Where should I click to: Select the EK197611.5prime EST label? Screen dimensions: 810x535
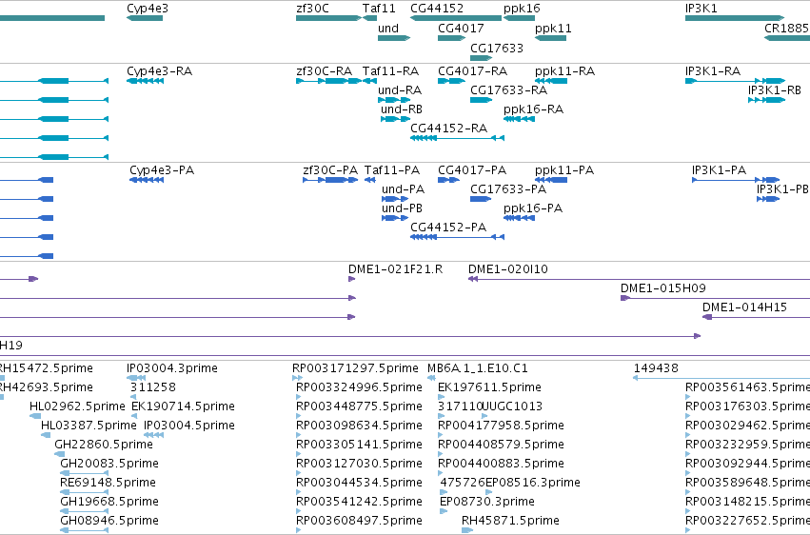490,387
